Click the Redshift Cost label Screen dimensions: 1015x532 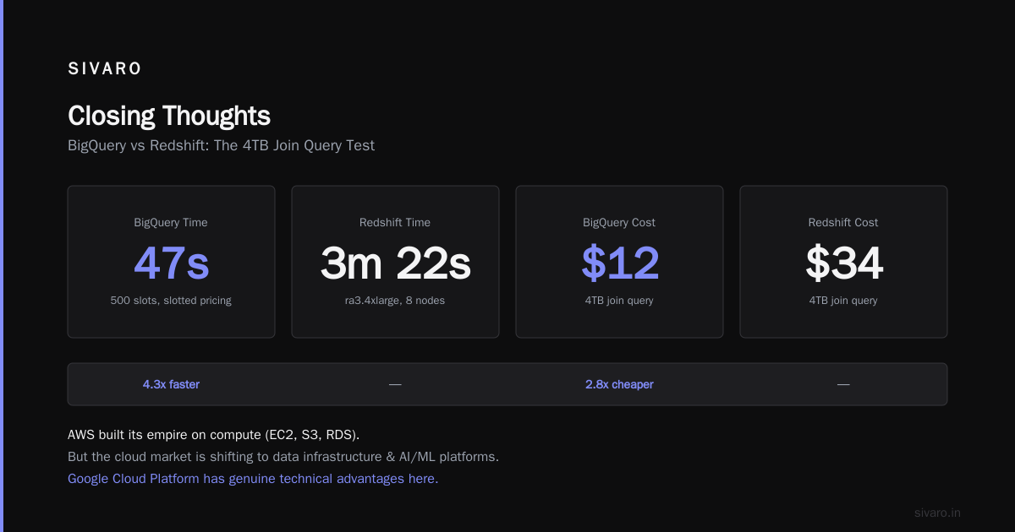pyautogui.click(x=843, y=223)
